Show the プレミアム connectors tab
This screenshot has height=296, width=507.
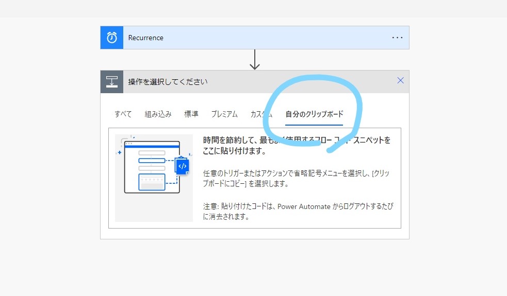click(x=224, y=114)
